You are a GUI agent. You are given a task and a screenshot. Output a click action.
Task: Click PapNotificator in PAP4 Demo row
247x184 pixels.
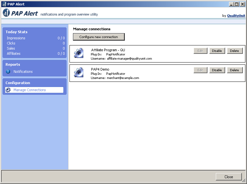(x=116, y=74)
